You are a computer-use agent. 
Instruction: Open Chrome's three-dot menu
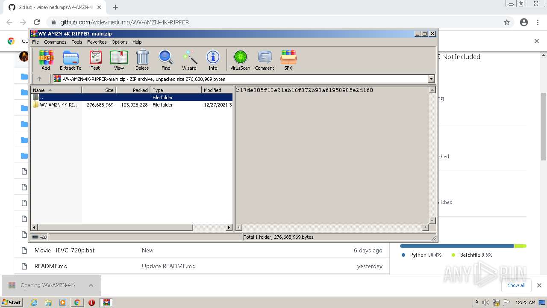pyautogui.click(x=538, y=22)
